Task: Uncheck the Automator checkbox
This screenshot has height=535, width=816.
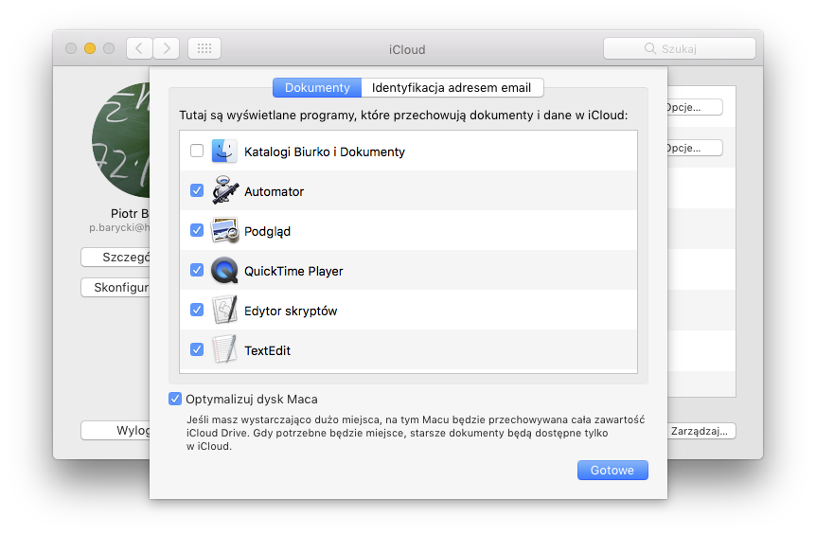Action: tap(197, 190)
